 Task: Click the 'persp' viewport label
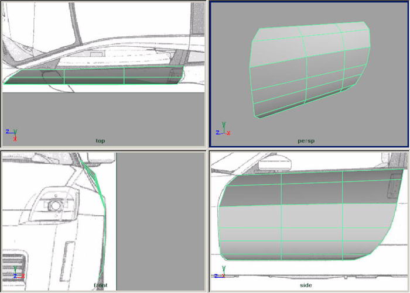pos(305,141)
